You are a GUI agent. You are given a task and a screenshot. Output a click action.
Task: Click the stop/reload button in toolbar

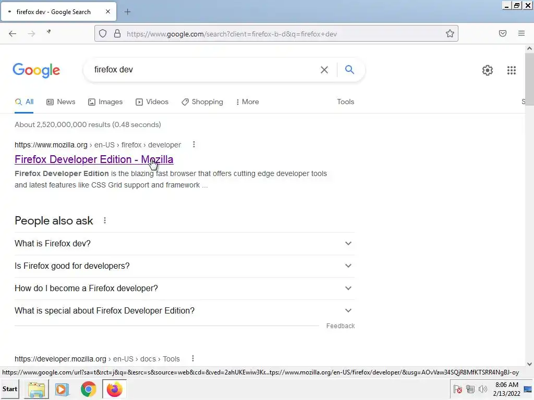click(x=48, y=32)
